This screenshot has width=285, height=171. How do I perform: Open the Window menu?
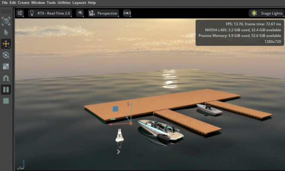38,3
